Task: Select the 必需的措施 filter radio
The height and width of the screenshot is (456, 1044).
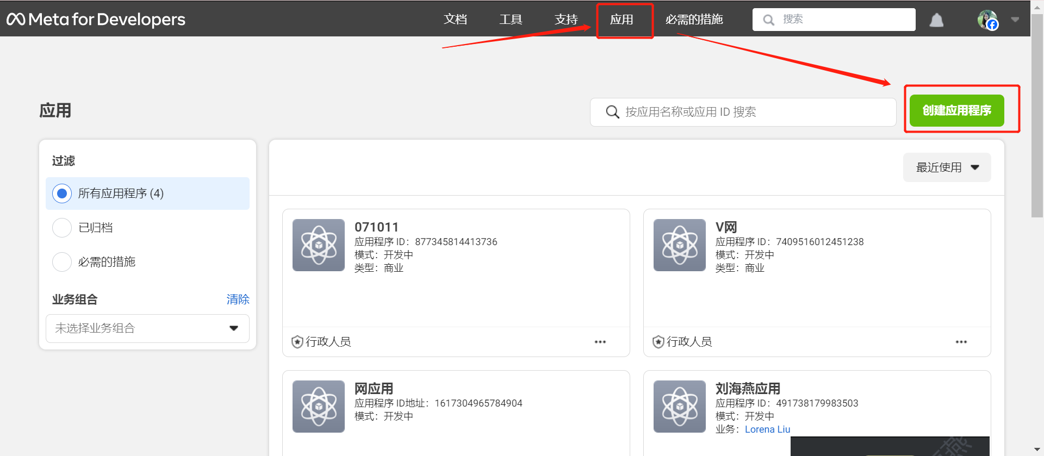Action: [62, 262]
